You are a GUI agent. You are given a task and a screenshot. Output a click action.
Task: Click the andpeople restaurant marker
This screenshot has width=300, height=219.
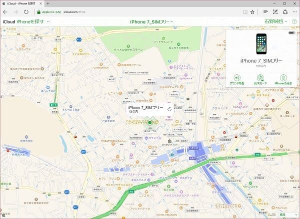[151, 100]
